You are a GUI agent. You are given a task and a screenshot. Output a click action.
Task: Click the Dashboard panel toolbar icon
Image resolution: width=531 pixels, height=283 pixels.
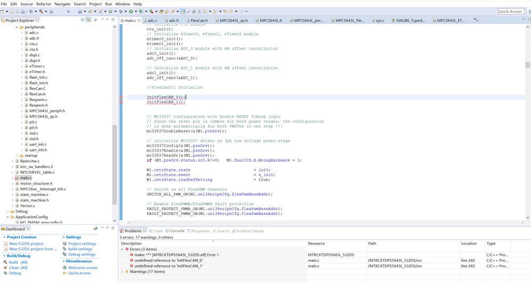(95, 229)
